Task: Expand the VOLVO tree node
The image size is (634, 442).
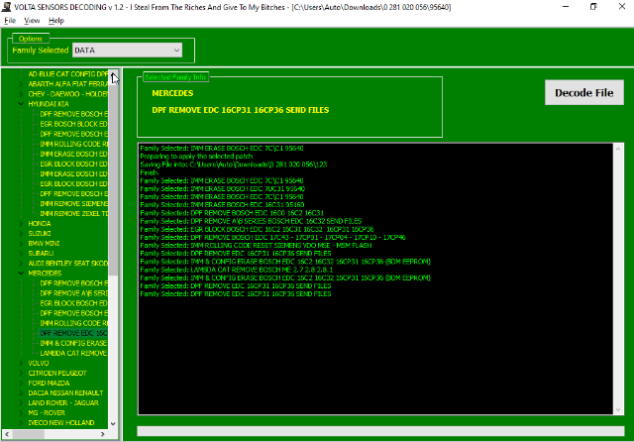Action: pyautogui.click(x=21, y=363)
